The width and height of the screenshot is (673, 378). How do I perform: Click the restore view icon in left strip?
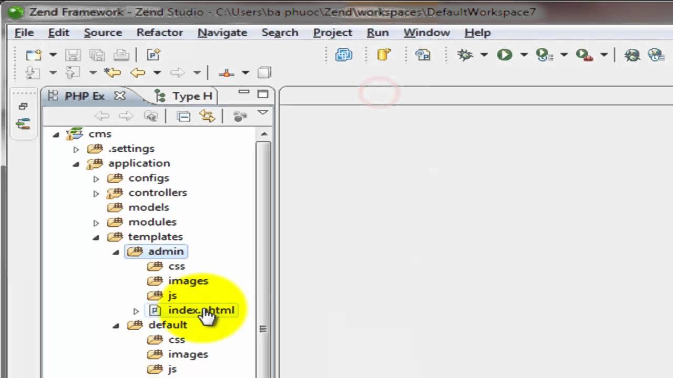tap(23, 106)
